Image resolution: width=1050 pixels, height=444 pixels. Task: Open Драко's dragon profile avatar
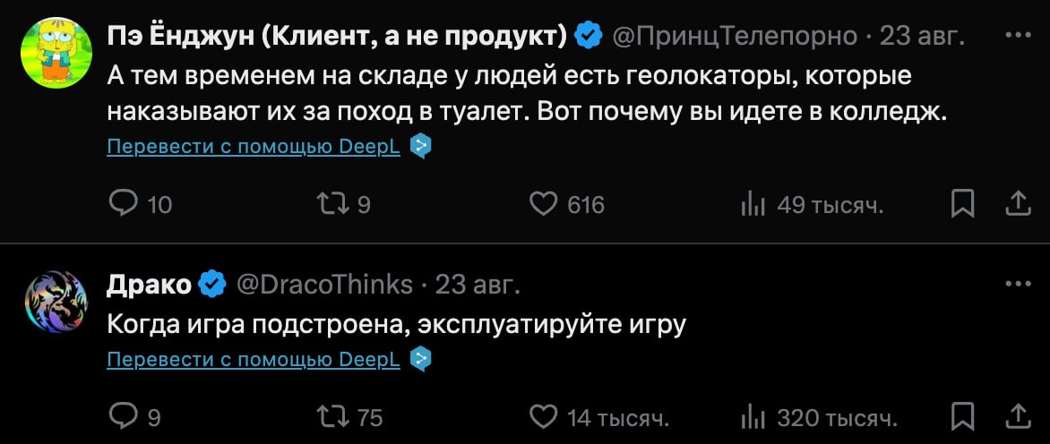54,303
